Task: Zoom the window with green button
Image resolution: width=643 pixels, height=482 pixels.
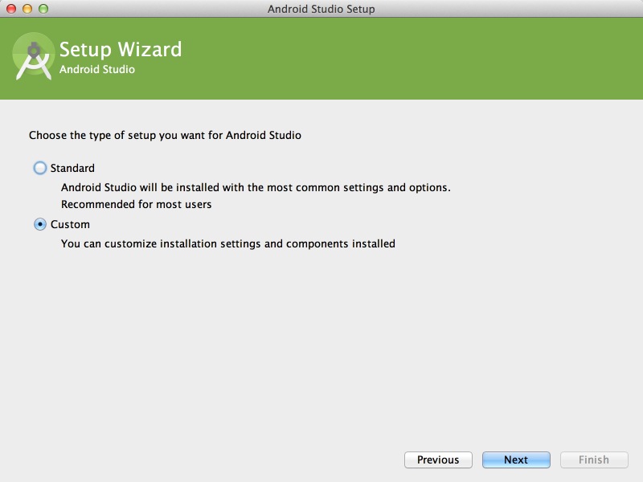Action: pyautogui.click(x=43, y=9)
